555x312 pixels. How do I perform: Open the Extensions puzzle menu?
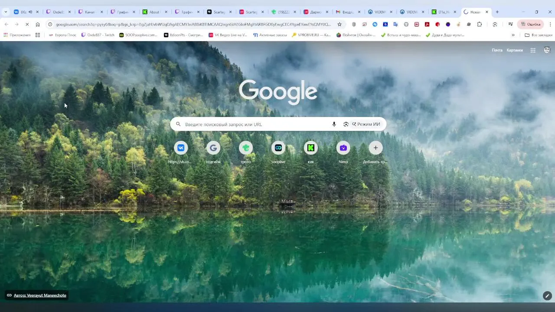tap(480, 24)
